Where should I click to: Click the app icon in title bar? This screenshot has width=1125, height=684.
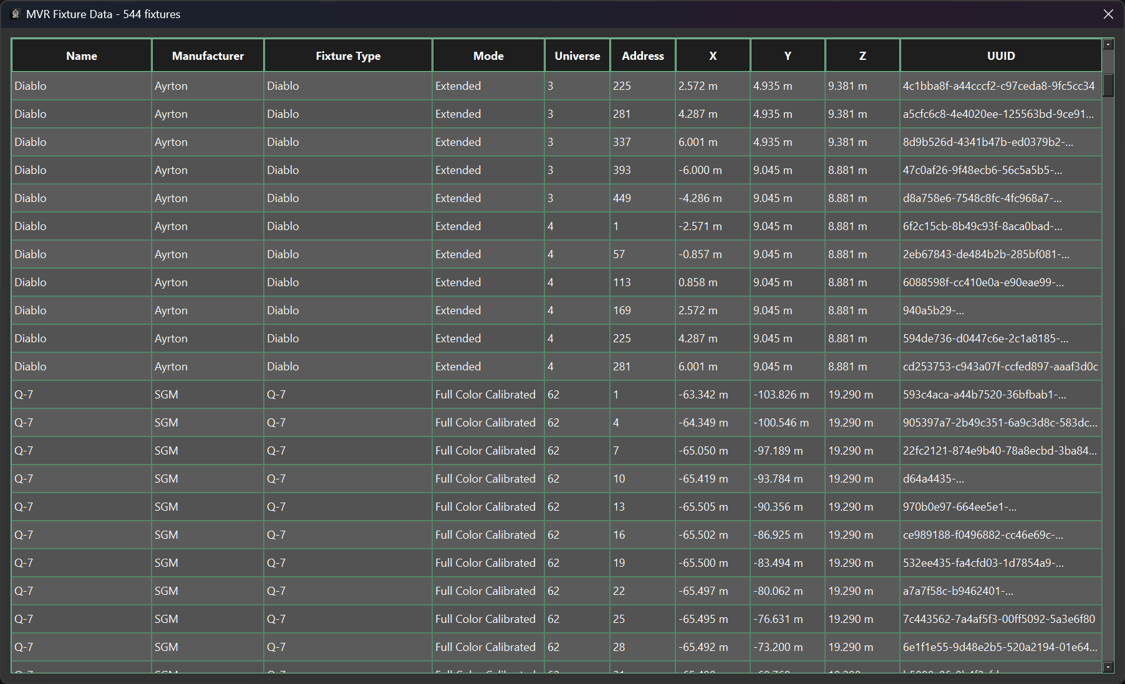[16, 14]
